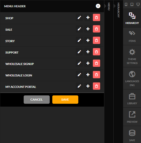Click the orange SAVE button
141x143 pixels.
click(x=65, y=100)
